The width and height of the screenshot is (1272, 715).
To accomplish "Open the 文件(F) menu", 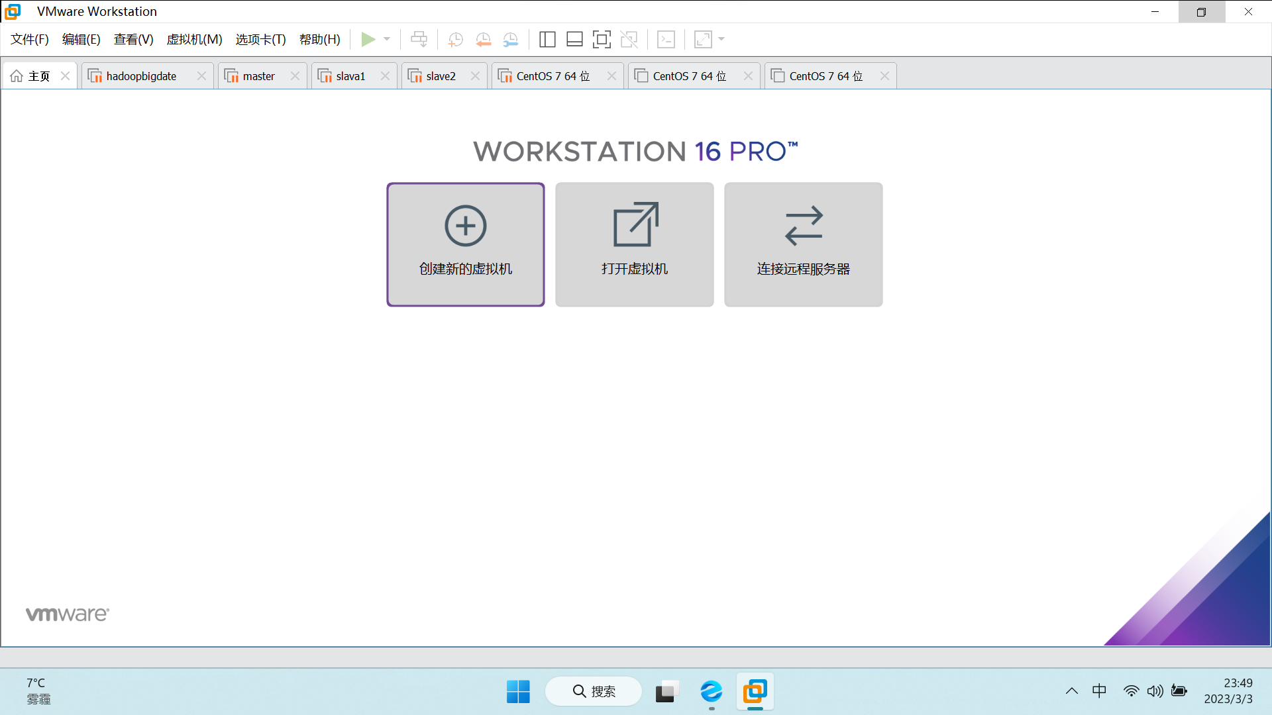I will tap(30, 40).
